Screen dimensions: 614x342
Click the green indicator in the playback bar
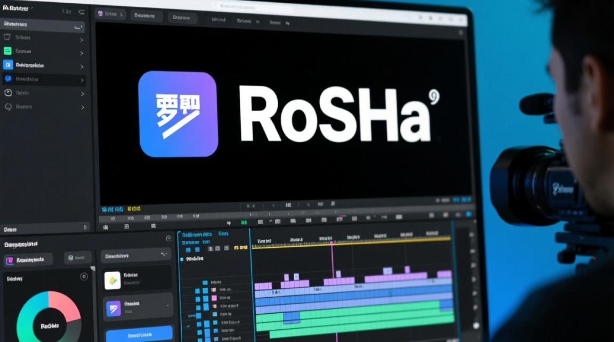(243, 222)
